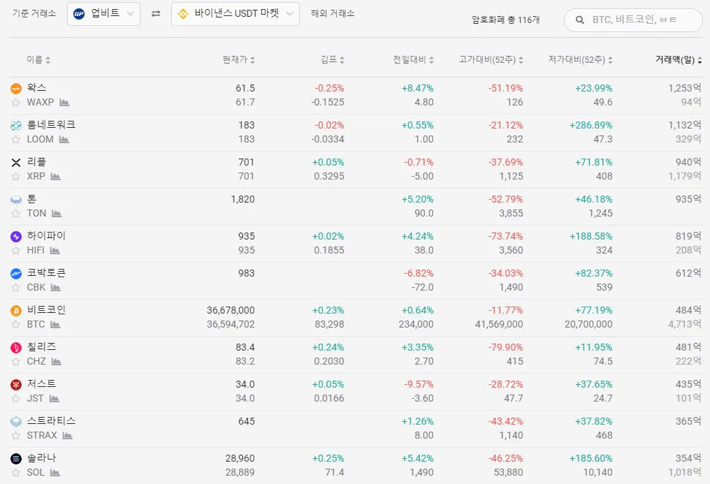Click the XRP coin logo
This screenshot has width=710, height=484.
coord(16,163)
